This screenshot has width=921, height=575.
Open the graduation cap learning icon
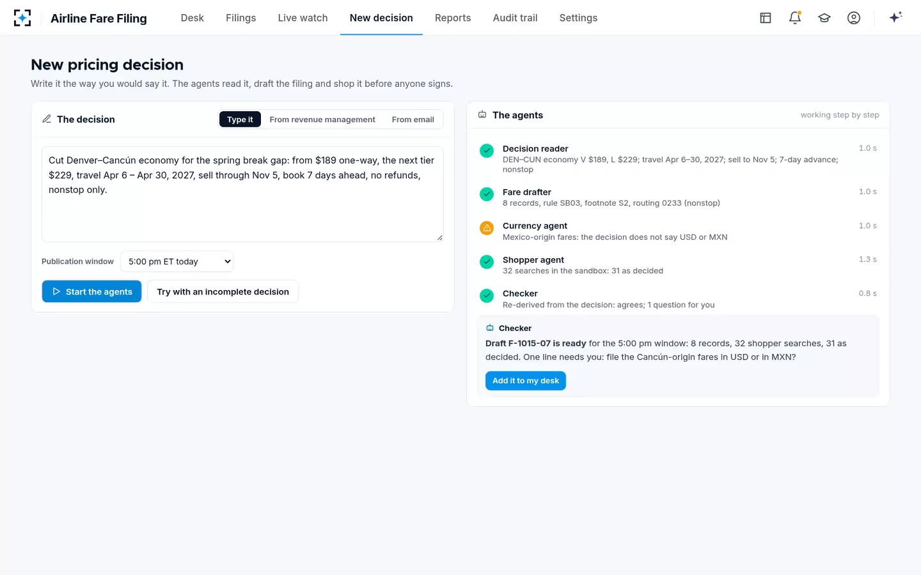824,18
